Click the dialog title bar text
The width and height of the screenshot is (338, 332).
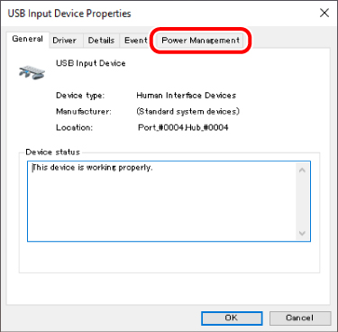[69, 14]
